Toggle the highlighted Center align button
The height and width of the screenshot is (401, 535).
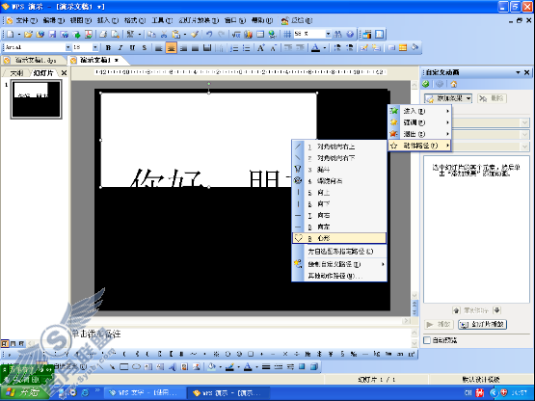171,48
